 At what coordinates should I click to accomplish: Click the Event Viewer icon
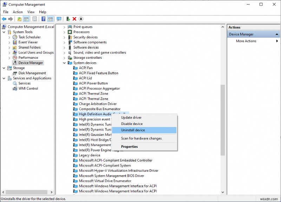pyautogui.click(x=15, y=42)
